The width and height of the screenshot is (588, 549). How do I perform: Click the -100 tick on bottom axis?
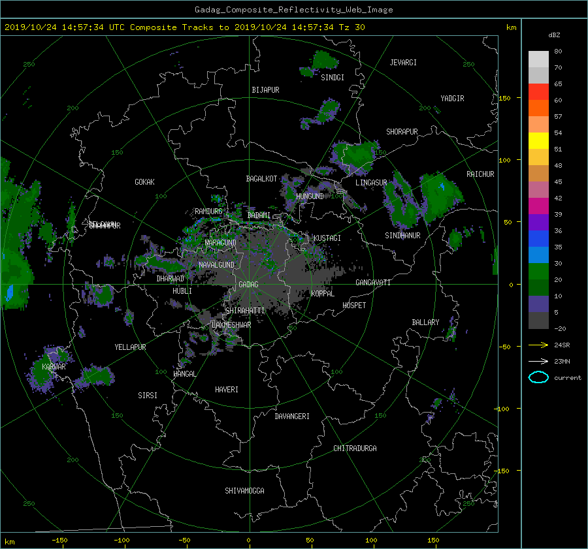pos(122,541)
